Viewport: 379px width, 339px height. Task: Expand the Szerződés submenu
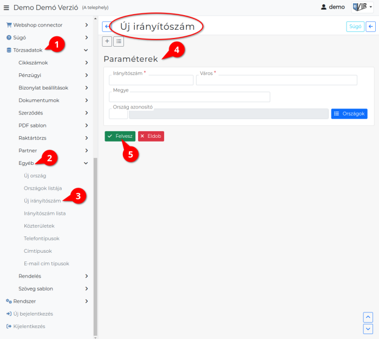pos(87,113)
